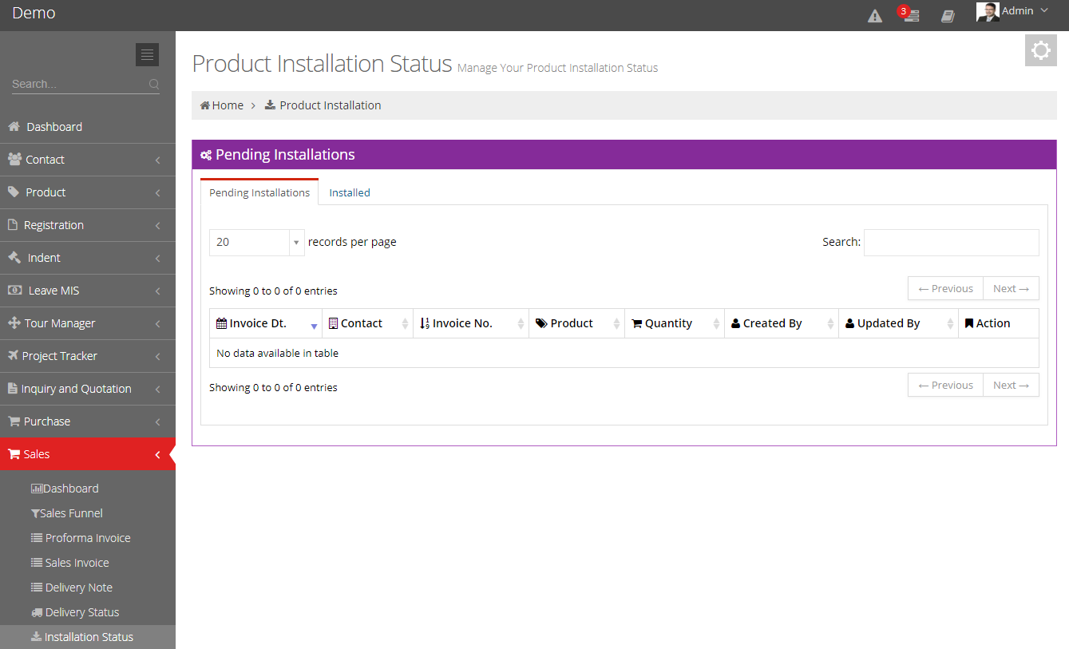Open the settings gear icon
The width and height of the screenshot is (1069, 649).
tap(1040, 51)
